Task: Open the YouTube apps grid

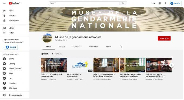Action: tap(160, 4)
